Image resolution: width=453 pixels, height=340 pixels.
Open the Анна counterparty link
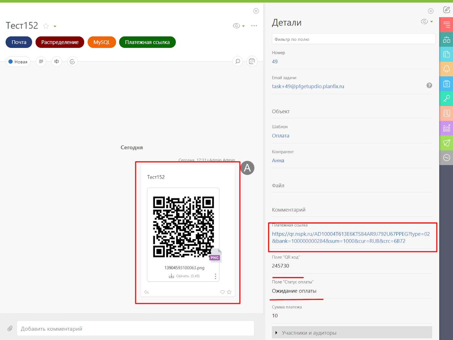[278, 161]
